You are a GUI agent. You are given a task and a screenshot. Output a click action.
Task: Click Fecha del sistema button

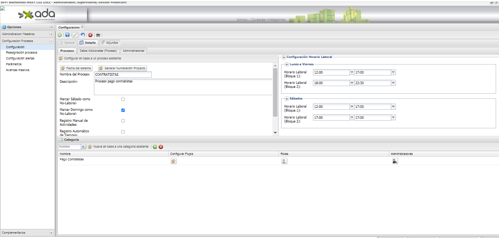coord(76,68)
